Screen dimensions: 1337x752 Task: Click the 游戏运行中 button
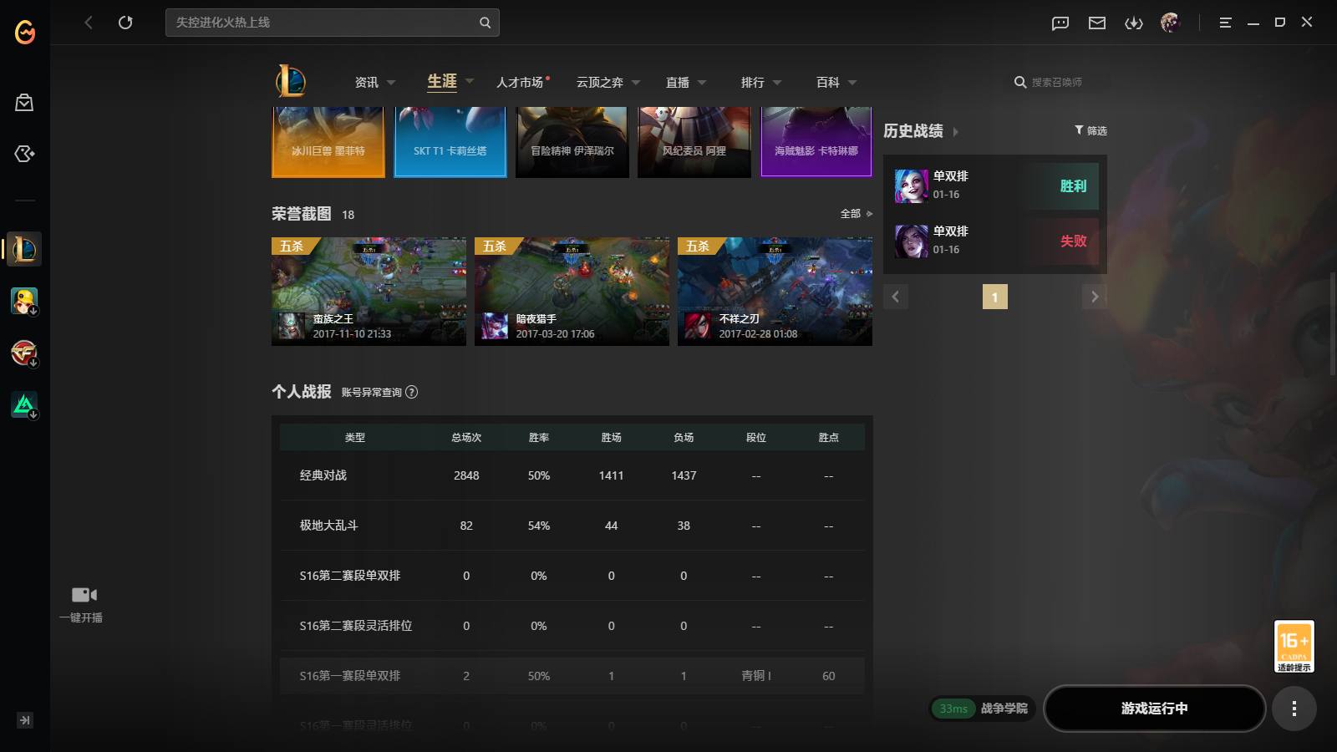pyautogui.click(x=1155, y=709)
